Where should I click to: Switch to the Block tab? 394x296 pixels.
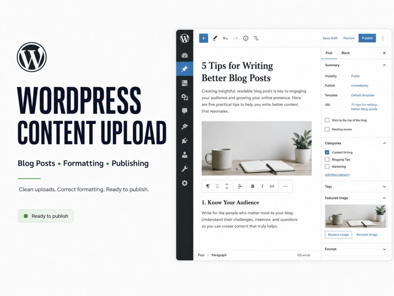coord(346,53)
